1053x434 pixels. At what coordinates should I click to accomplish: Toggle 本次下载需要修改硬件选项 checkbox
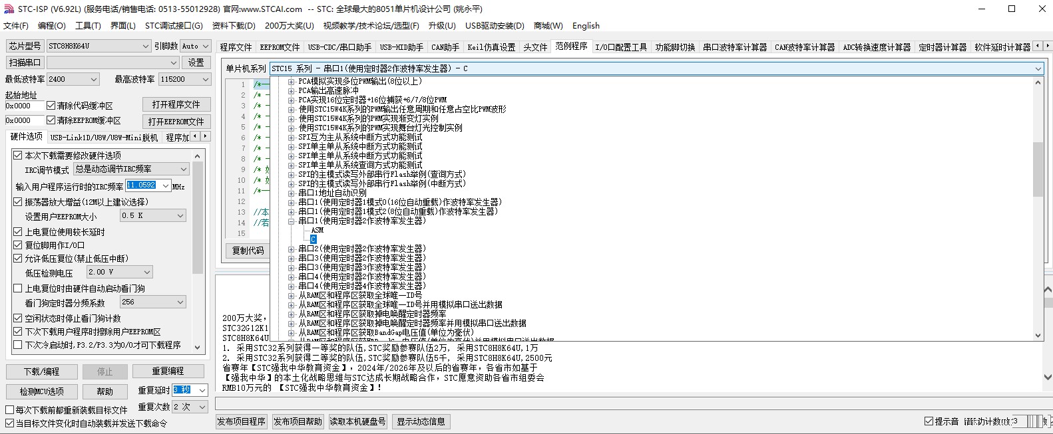click(x=18, y=155)
